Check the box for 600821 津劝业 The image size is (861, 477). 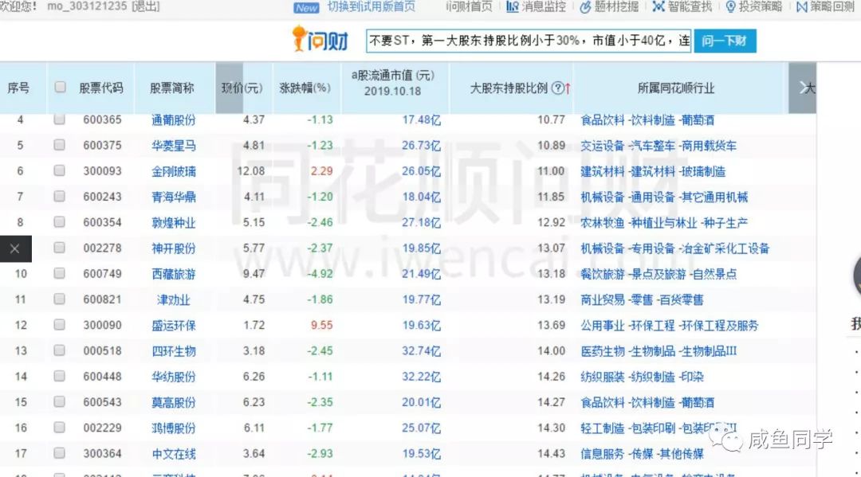point(59,299)
